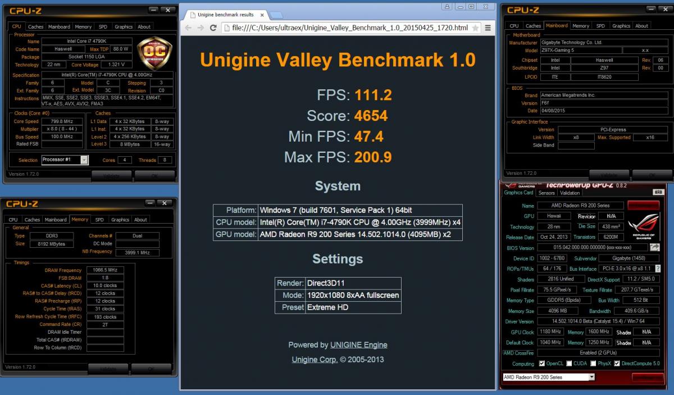Click the Z97X-Gaming 5 model field
674x395 pixels.
click(581, 50)
